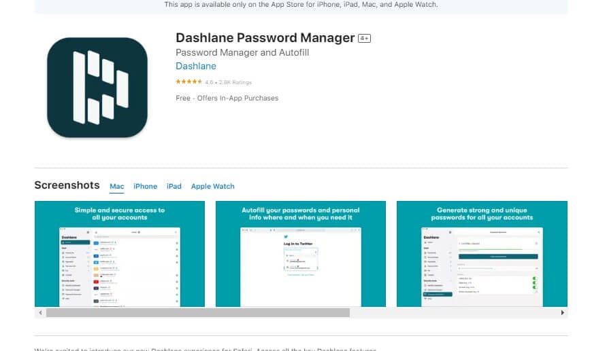The image size is (607, 351).
Task: Click the left arrow of the screenshot scrollbar
Action: (x=40, y=313)
